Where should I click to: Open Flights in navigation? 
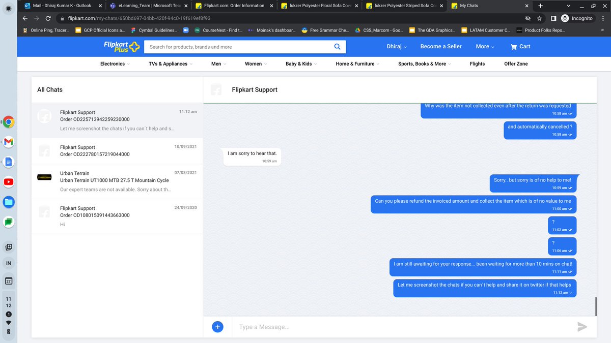coord(477,64)
